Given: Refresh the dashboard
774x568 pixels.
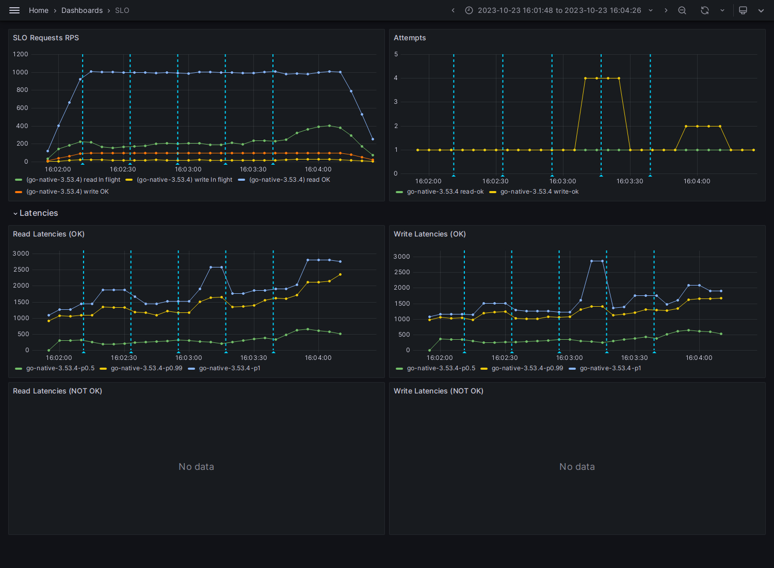Looking at the screenshot, I should tap(705, 10).
